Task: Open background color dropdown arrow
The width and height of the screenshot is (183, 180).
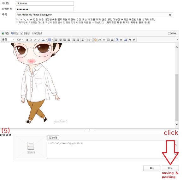Action: 52,40
